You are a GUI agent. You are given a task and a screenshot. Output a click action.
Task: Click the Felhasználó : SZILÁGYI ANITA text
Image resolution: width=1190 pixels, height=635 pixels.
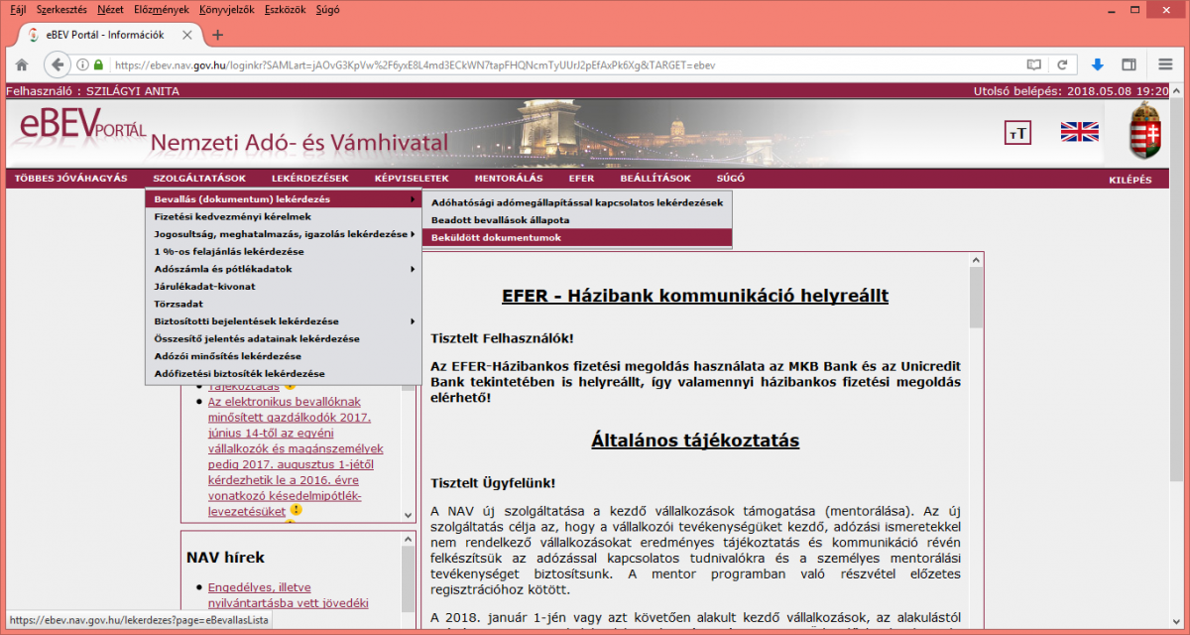pos(92,91)
